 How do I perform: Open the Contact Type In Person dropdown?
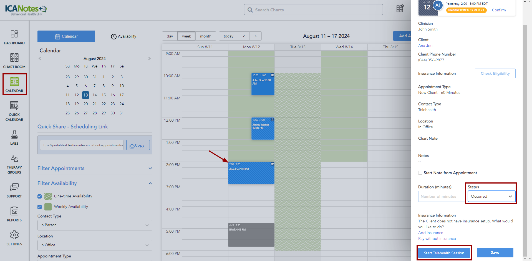(x=95, y=225)
